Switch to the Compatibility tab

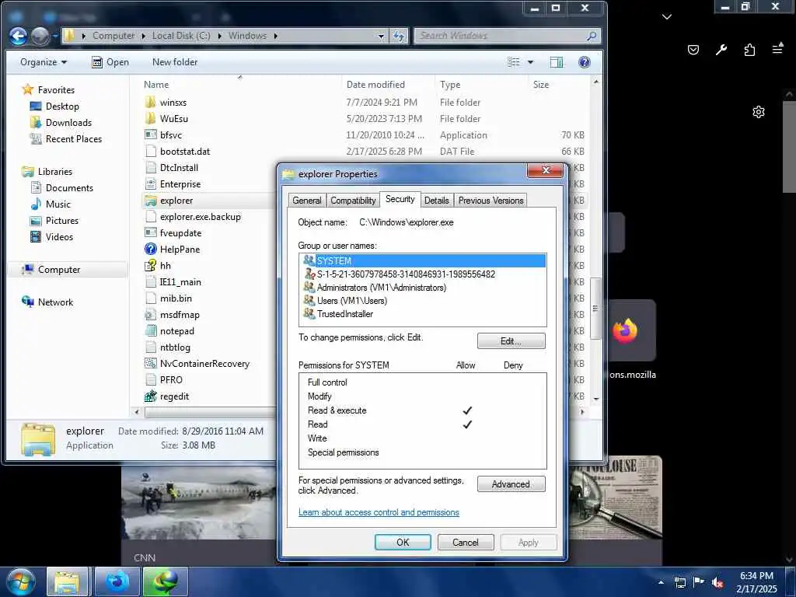(354, 201)
